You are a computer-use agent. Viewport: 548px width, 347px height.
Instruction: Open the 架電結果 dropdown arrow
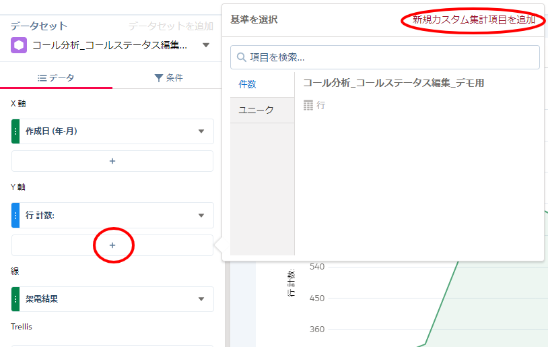coord(201,299)
